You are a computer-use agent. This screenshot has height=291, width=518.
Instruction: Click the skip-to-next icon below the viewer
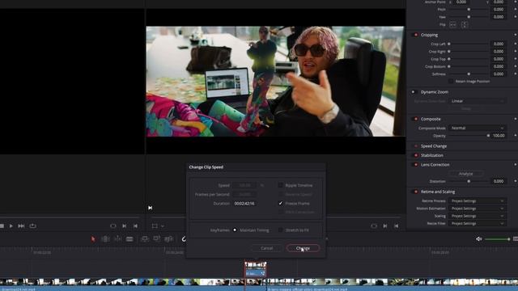click(x=151, y=208)
